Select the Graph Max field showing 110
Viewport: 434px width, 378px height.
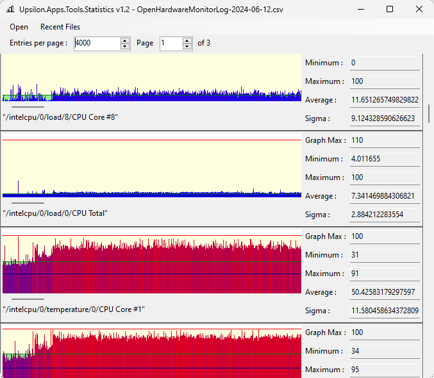point(384,140)
